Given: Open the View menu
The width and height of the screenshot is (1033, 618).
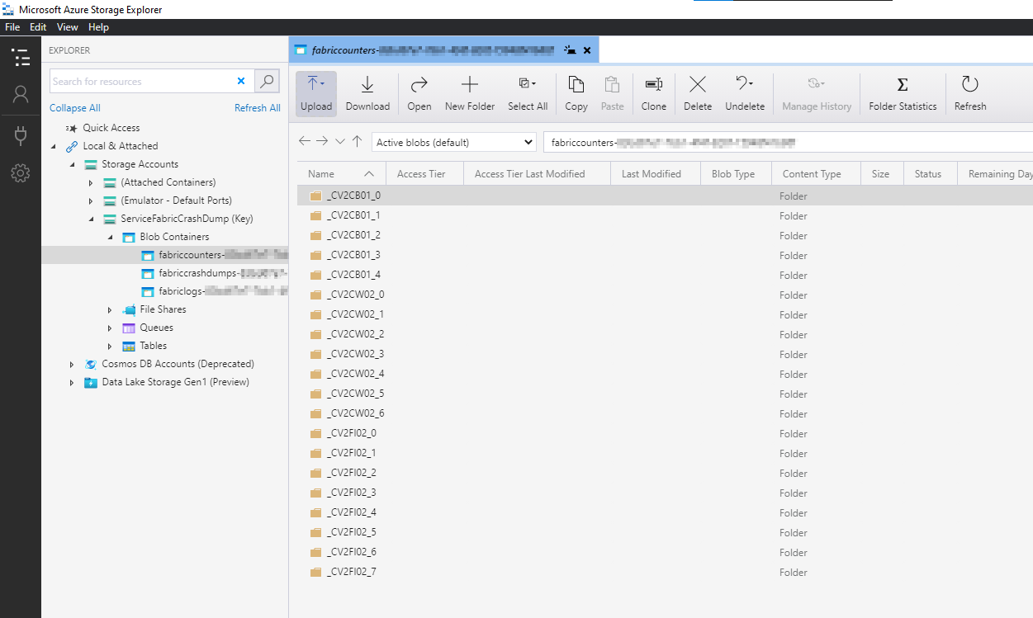Looking at the screenshot, I should (x=68, y=27).
